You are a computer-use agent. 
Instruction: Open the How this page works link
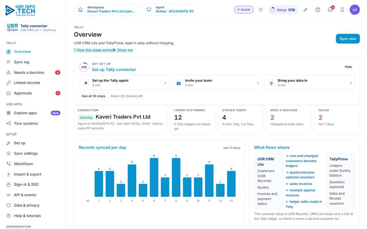93,50
